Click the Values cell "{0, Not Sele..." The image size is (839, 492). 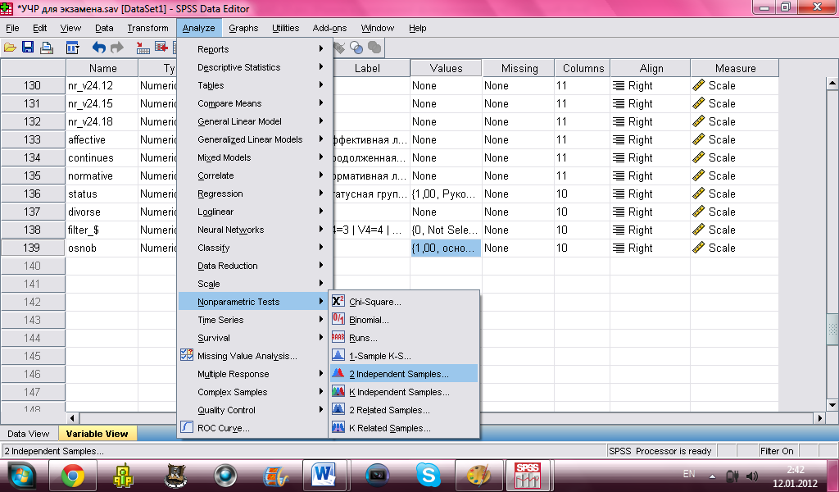coord(446,230)
